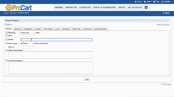Switch to the Details tab
Image resolution: width=174 pixels, height=97 pixels.
coord(9,29)
